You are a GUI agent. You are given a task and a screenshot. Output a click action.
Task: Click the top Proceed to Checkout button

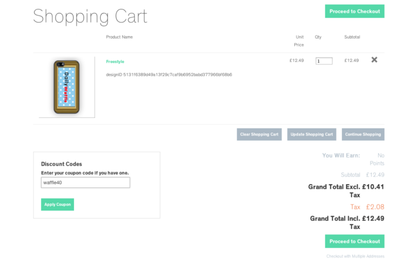coord(354,11)
